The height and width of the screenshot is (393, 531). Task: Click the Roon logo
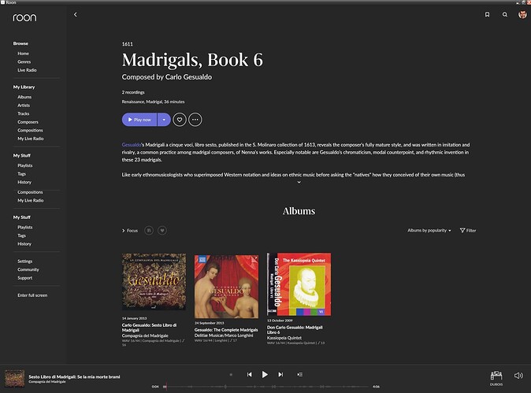[24, 17]
